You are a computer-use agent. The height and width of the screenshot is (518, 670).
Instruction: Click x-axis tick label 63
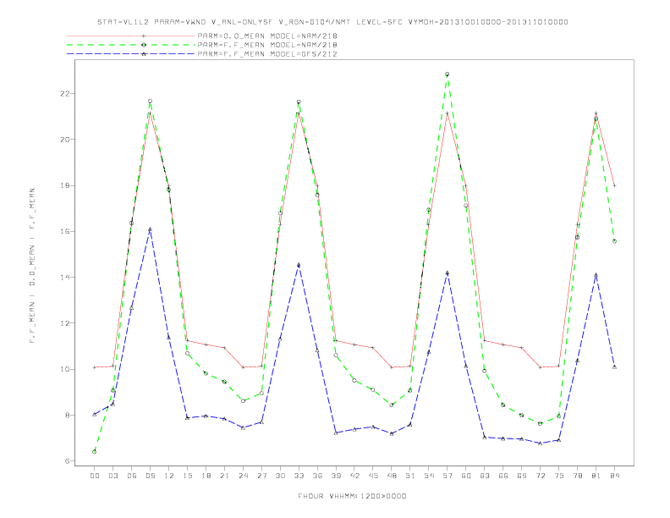pos(485,476)
